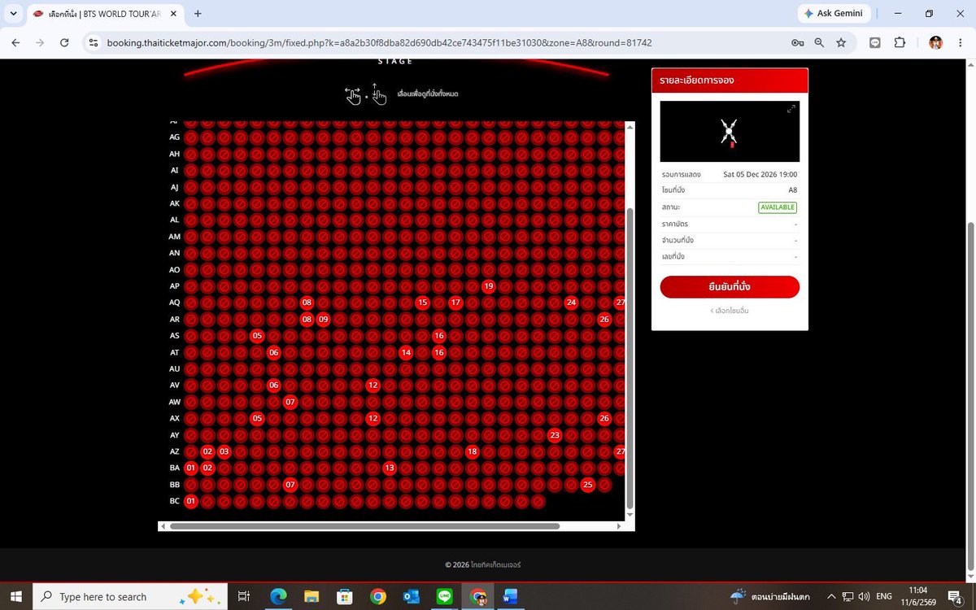The width and height of the screenshot is (976, 610).
Task: Select seat 13 in row BA
Action: pos(390,468)
